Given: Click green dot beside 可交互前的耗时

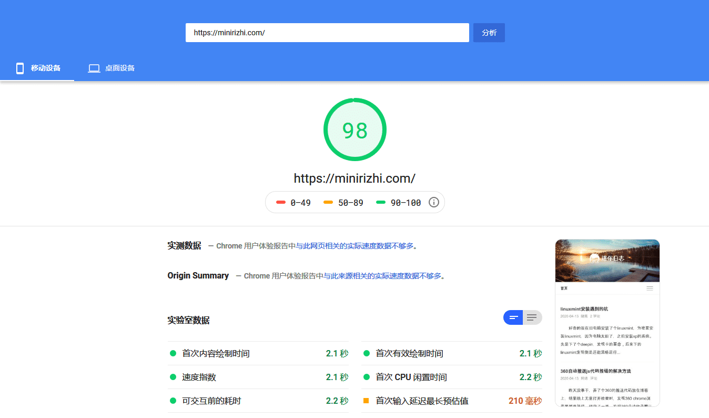Looking at the screenshot, I should (x=173, y=401).
